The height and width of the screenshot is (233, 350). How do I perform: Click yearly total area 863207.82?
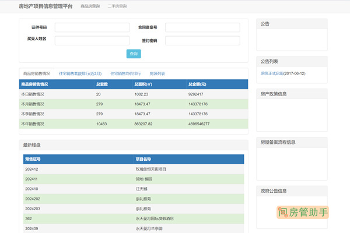(x=143, y=124)
